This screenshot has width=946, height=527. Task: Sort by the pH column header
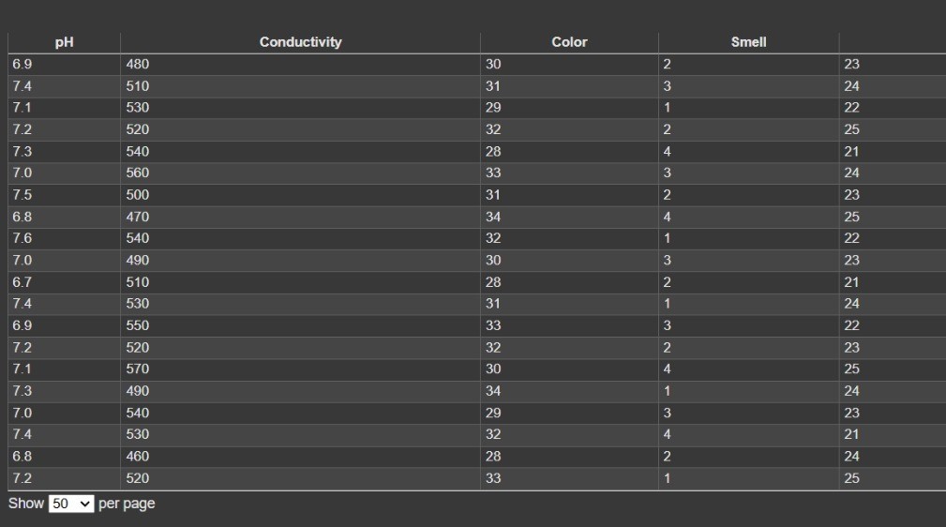tap(64, 42)
